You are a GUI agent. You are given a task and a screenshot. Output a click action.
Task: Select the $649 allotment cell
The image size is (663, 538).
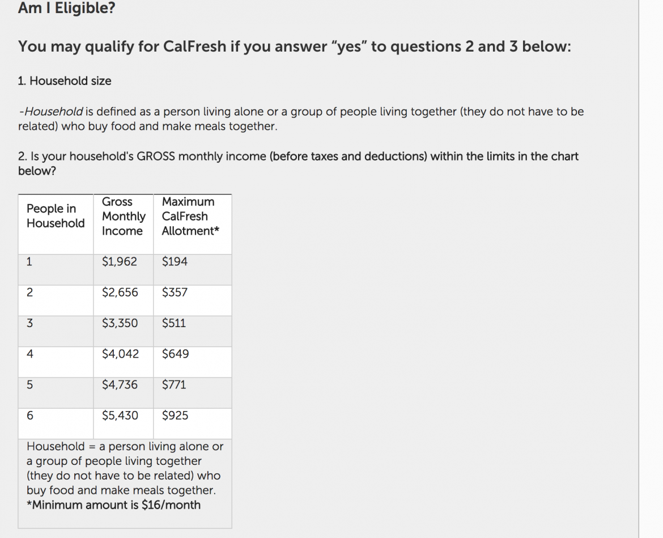pyautogui.click(x=176, y=354)
